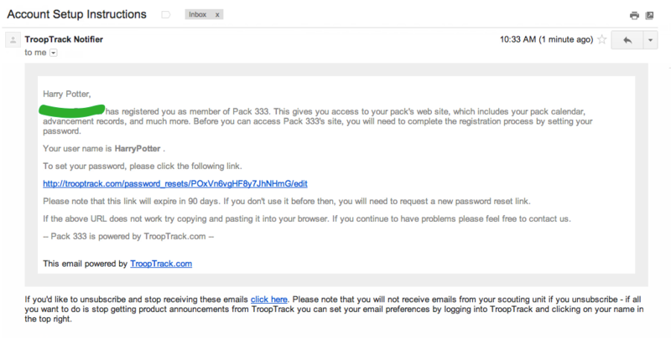Click the TroopTrack Notifier sender name

tap(64, 39)
